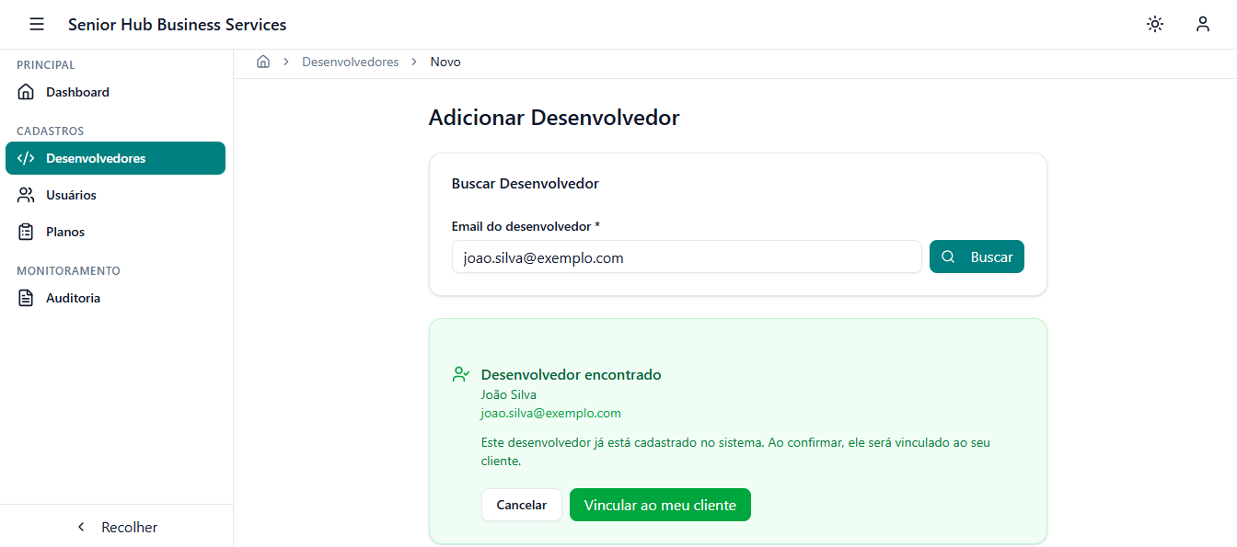The width and height of the screenshot is (1237, 547).
Task: Click the Adicionar Desenvolvedor heading
Action: [x=554, y=118]
